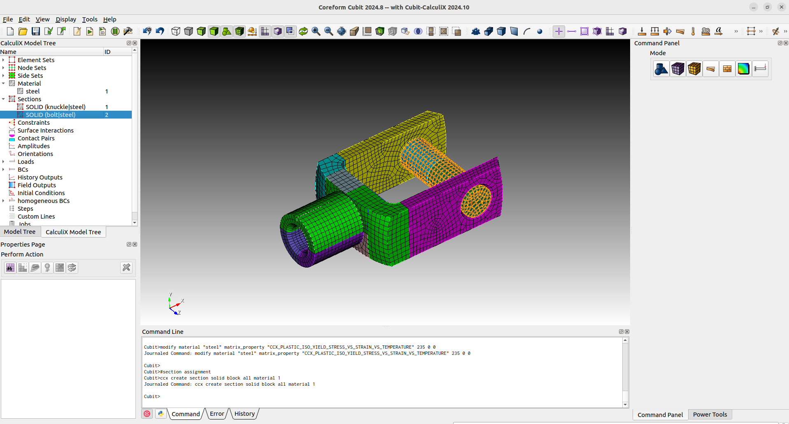The height and width of the screenshot is (424, 789).
Task: Click the Refresh Graphics green arrows icon
Action: 303,31
